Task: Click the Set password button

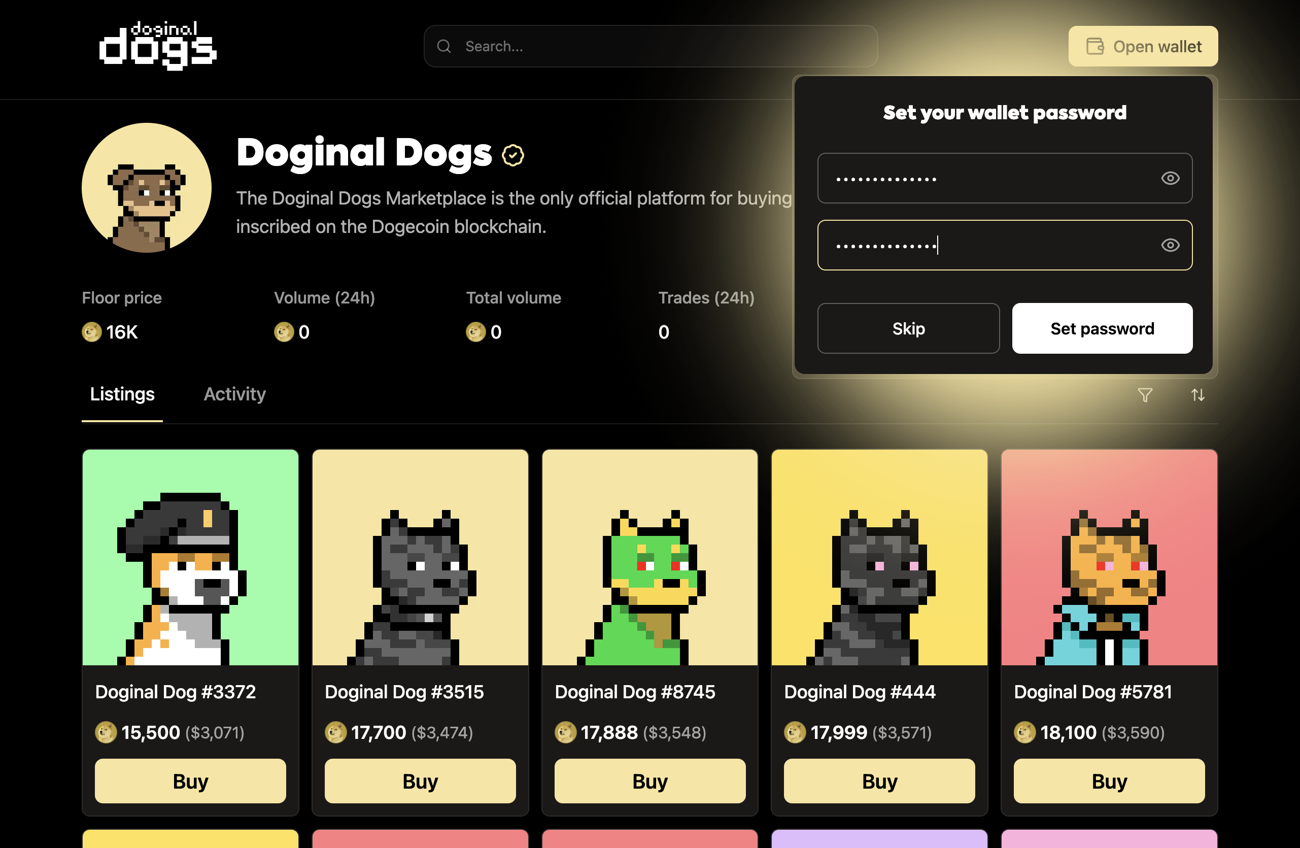Action: [x=1102, y=328]
